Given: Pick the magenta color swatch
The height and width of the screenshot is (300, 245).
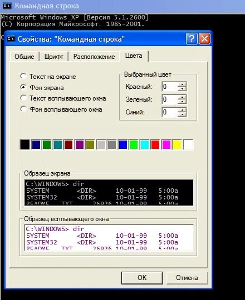Looking at the screenshot, I should pyautogui.click(x=166, y=144).
